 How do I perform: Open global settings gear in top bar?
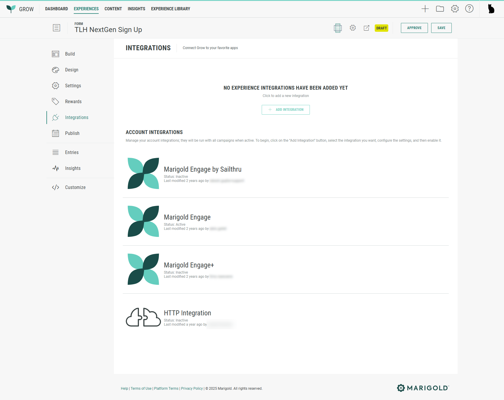455,9
